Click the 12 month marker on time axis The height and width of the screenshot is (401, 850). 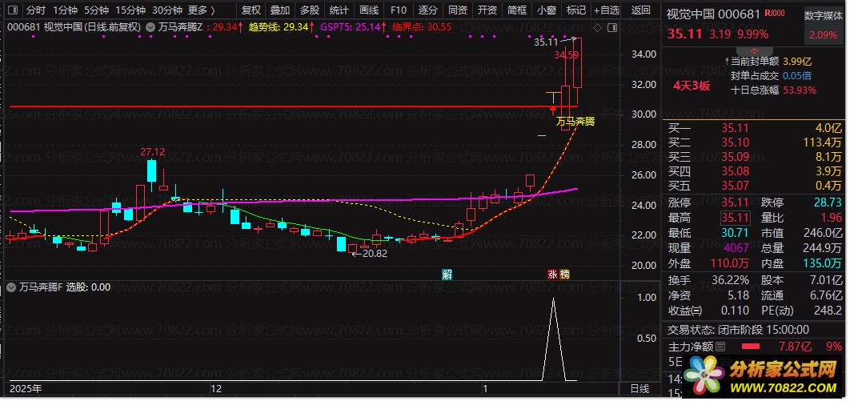(x=216, y=388)
